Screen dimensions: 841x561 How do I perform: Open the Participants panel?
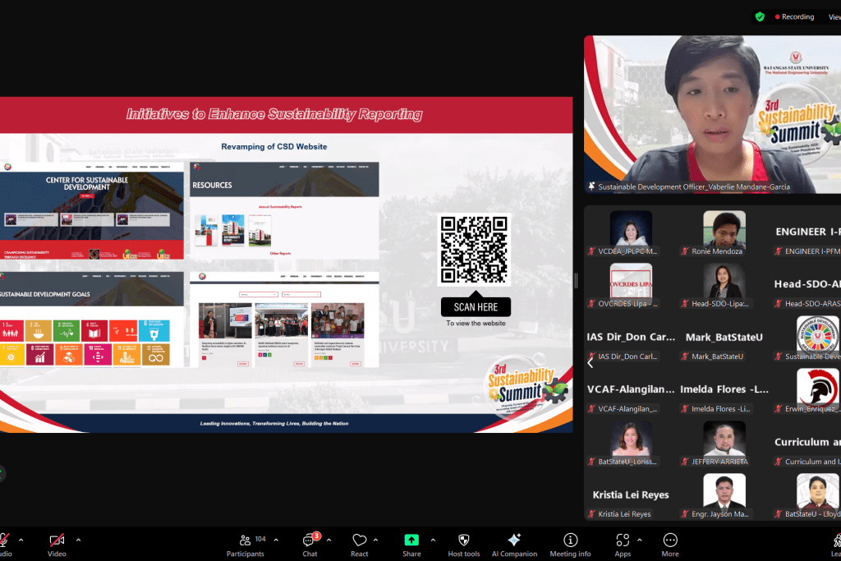coord(245,540)
